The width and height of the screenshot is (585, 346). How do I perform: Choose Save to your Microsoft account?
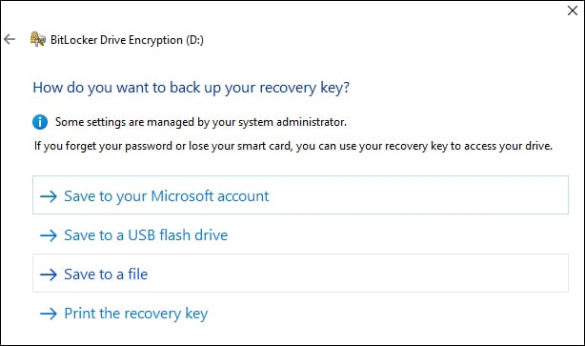300,194
